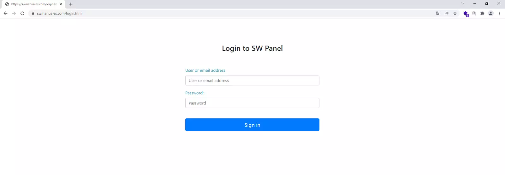Select the swmanuales.com login tab

(33, 4)
